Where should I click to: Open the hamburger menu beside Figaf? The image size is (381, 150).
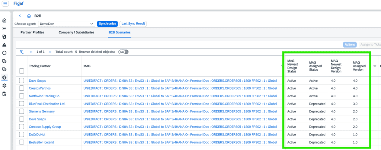point(6,4)
